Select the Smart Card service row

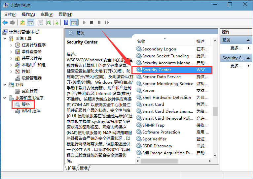[174, 104]
